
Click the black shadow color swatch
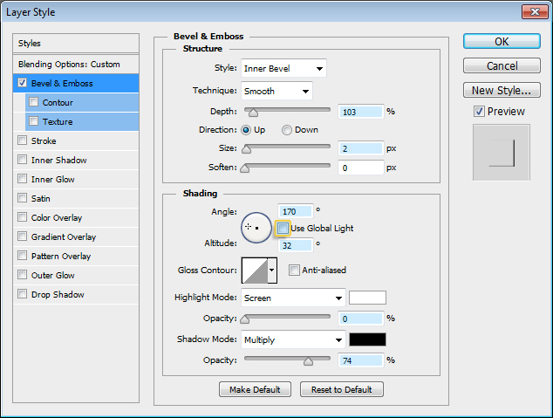(x=367, y=339)
